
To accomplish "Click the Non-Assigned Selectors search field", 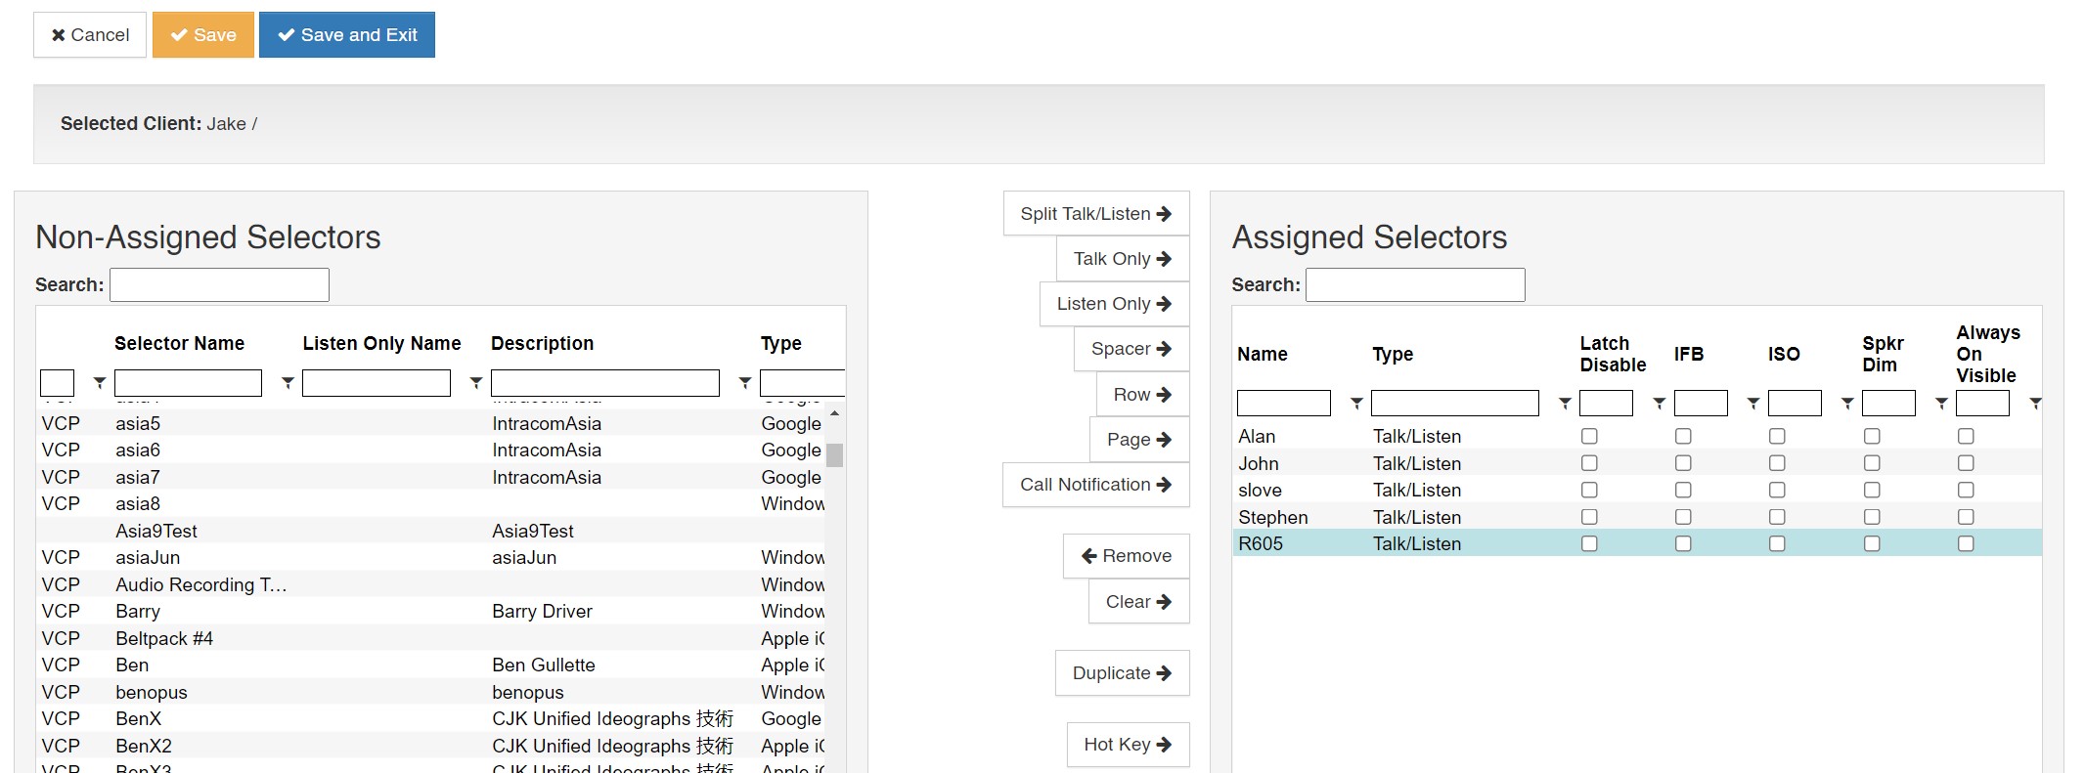I will 219,284.
